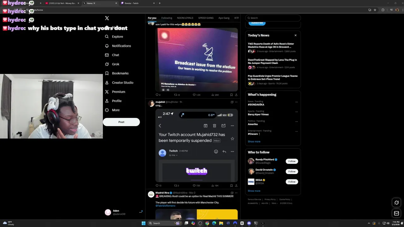Follow David Ornstein

(x=292, y=172)
